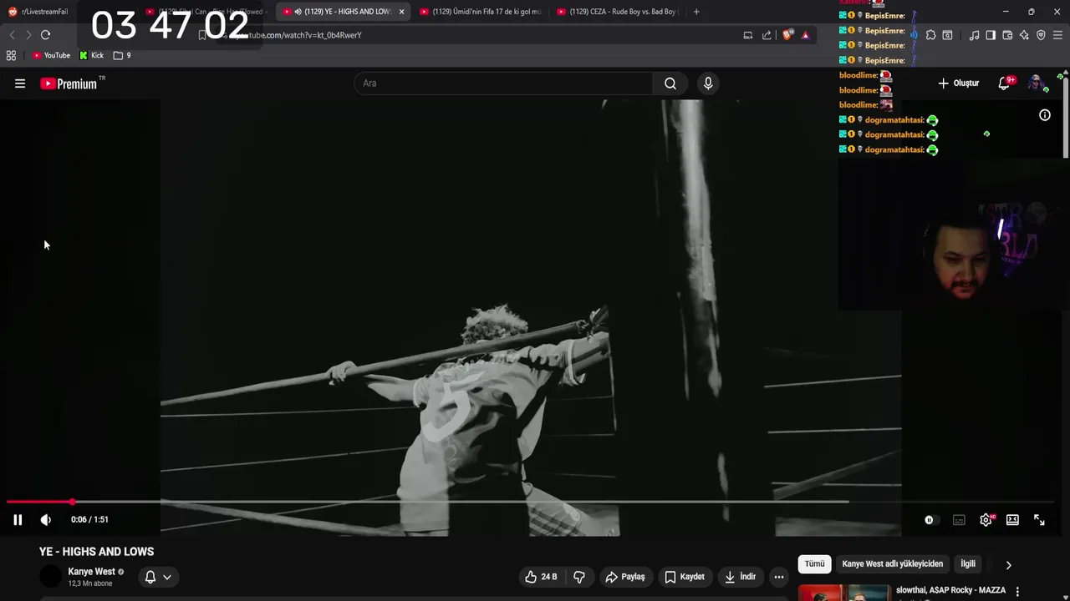Open browser extensions puzzle icon

point(930,35)
